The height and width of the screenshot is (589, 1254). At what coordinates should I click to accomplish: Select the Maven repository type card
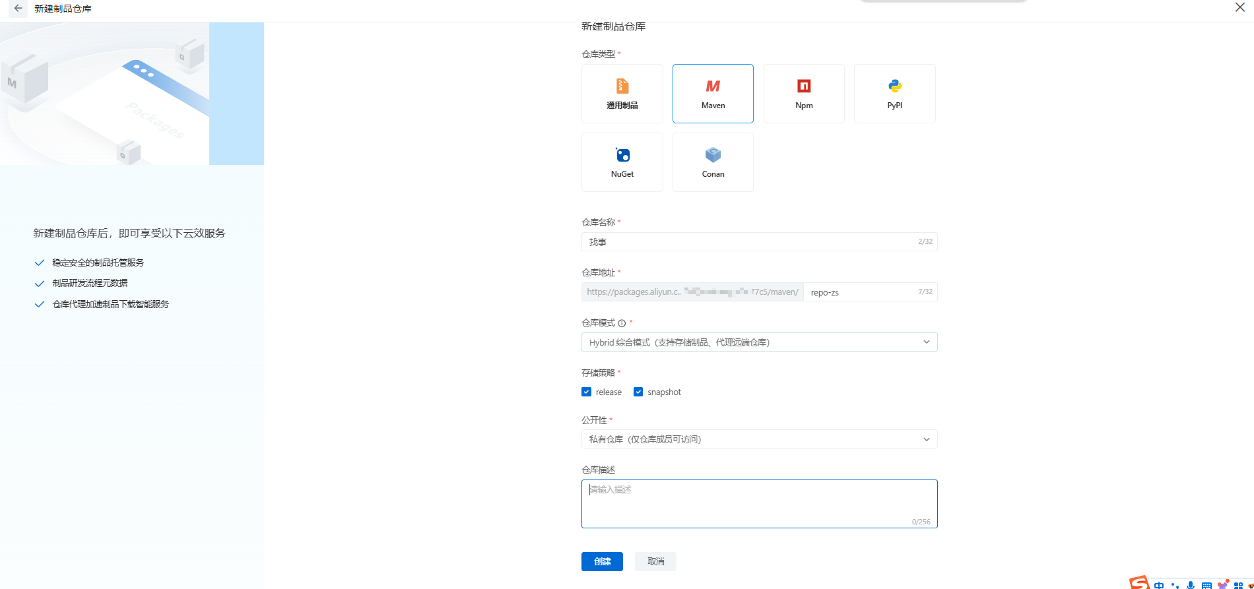[713, 94]
